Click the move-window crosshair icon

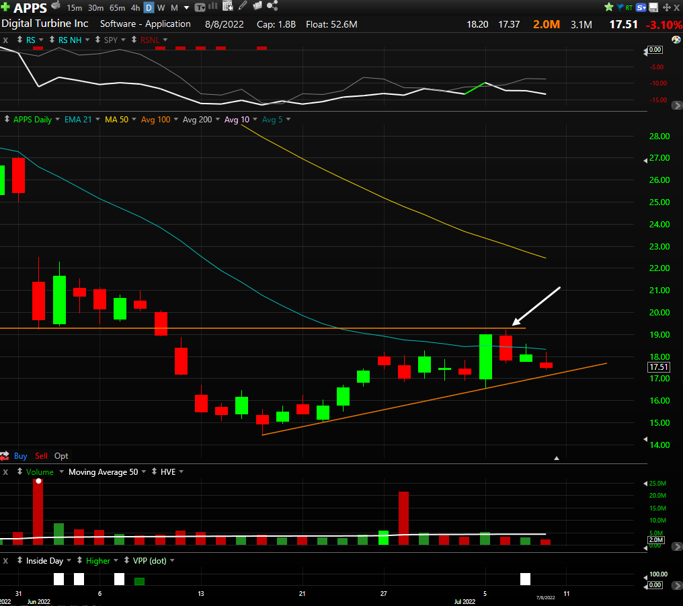[x=666, y=7]
